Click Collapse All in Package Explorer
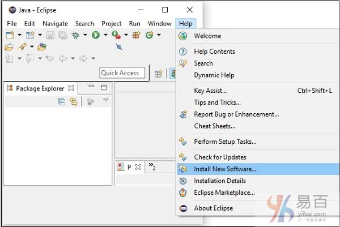The height and width of the screenshot is (227, 340). point(62,102)
